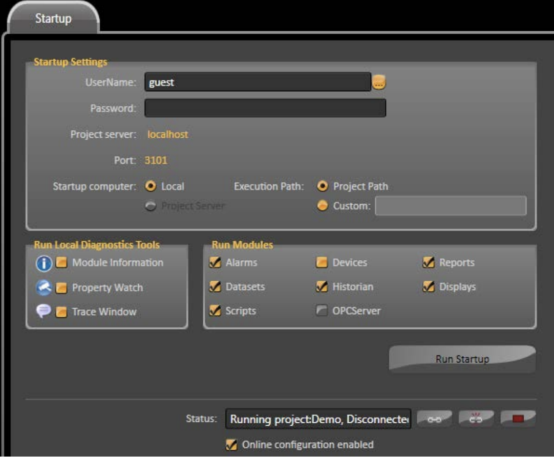
Task: Check the OPCServer module checkbox
Action: click(322, 311)
